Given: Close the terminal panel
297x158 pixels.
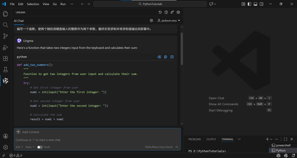Looking at the screenshot, I should [292, 139].
